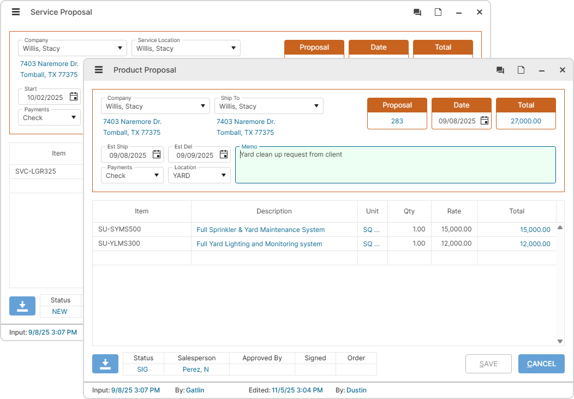This screenshot has height=399, width=574.
Task: Open the Location YARD dropdown
Action: [224, 176]
